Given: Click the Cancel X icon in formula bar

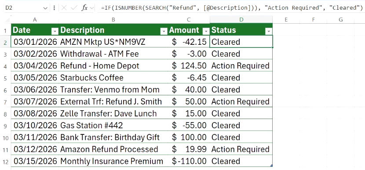Looking at the screenshot, I should tap(64, 8).
